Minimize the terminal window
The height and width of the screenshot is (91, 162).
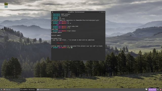pyautogui.click(x=100, y=12)
